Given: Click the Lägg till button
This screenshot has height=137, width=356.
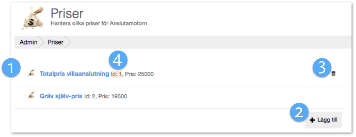Looking at the screenshot, I should [323, 120].
